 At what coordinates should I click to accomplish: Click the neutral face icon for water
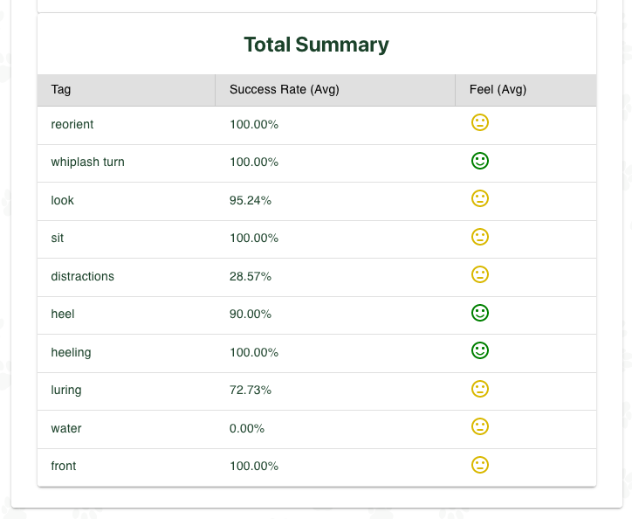point(479,426)
